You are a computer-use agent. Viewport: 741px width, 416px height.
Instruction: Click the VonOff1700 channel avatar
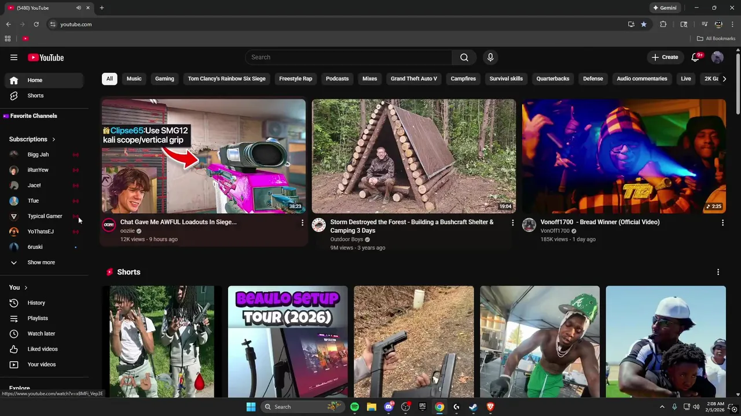pyautogui.click(x=529, y=225)
